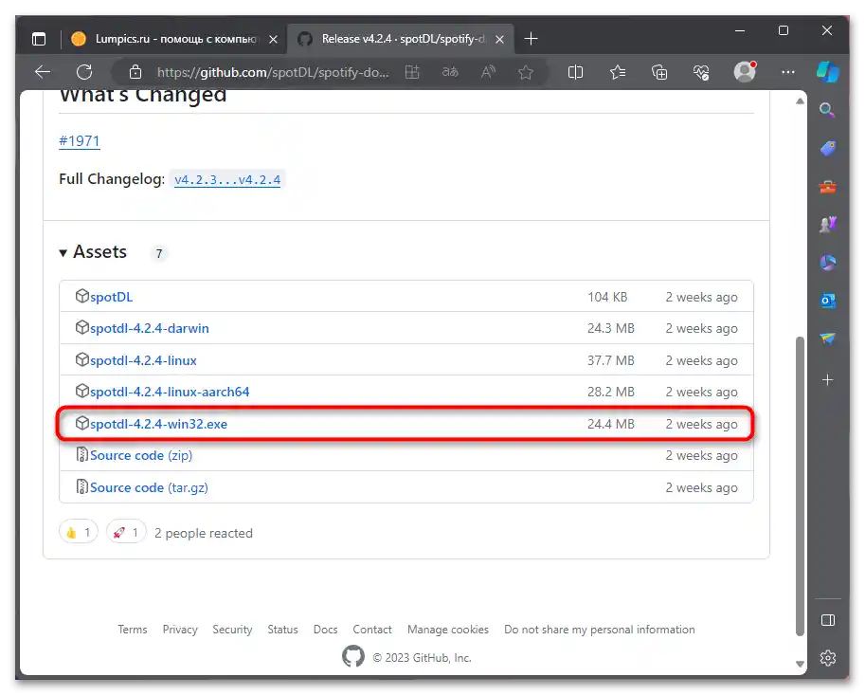
Task: Open the sidebar Drop paper plane icon
Action: (x=827, y=338)
